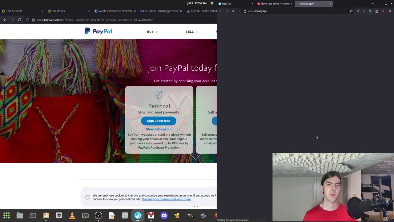Expand the BUY dropdown menu on PayPal
Image resolution: width=394 pixels, height=222 pixels.
(x=152, y=32)
